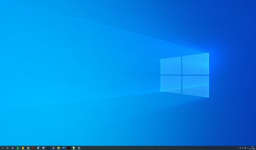Launch Google Chrome from the taskbar
This screenshot has width=256, height=150.
click(x=28, y=148)
